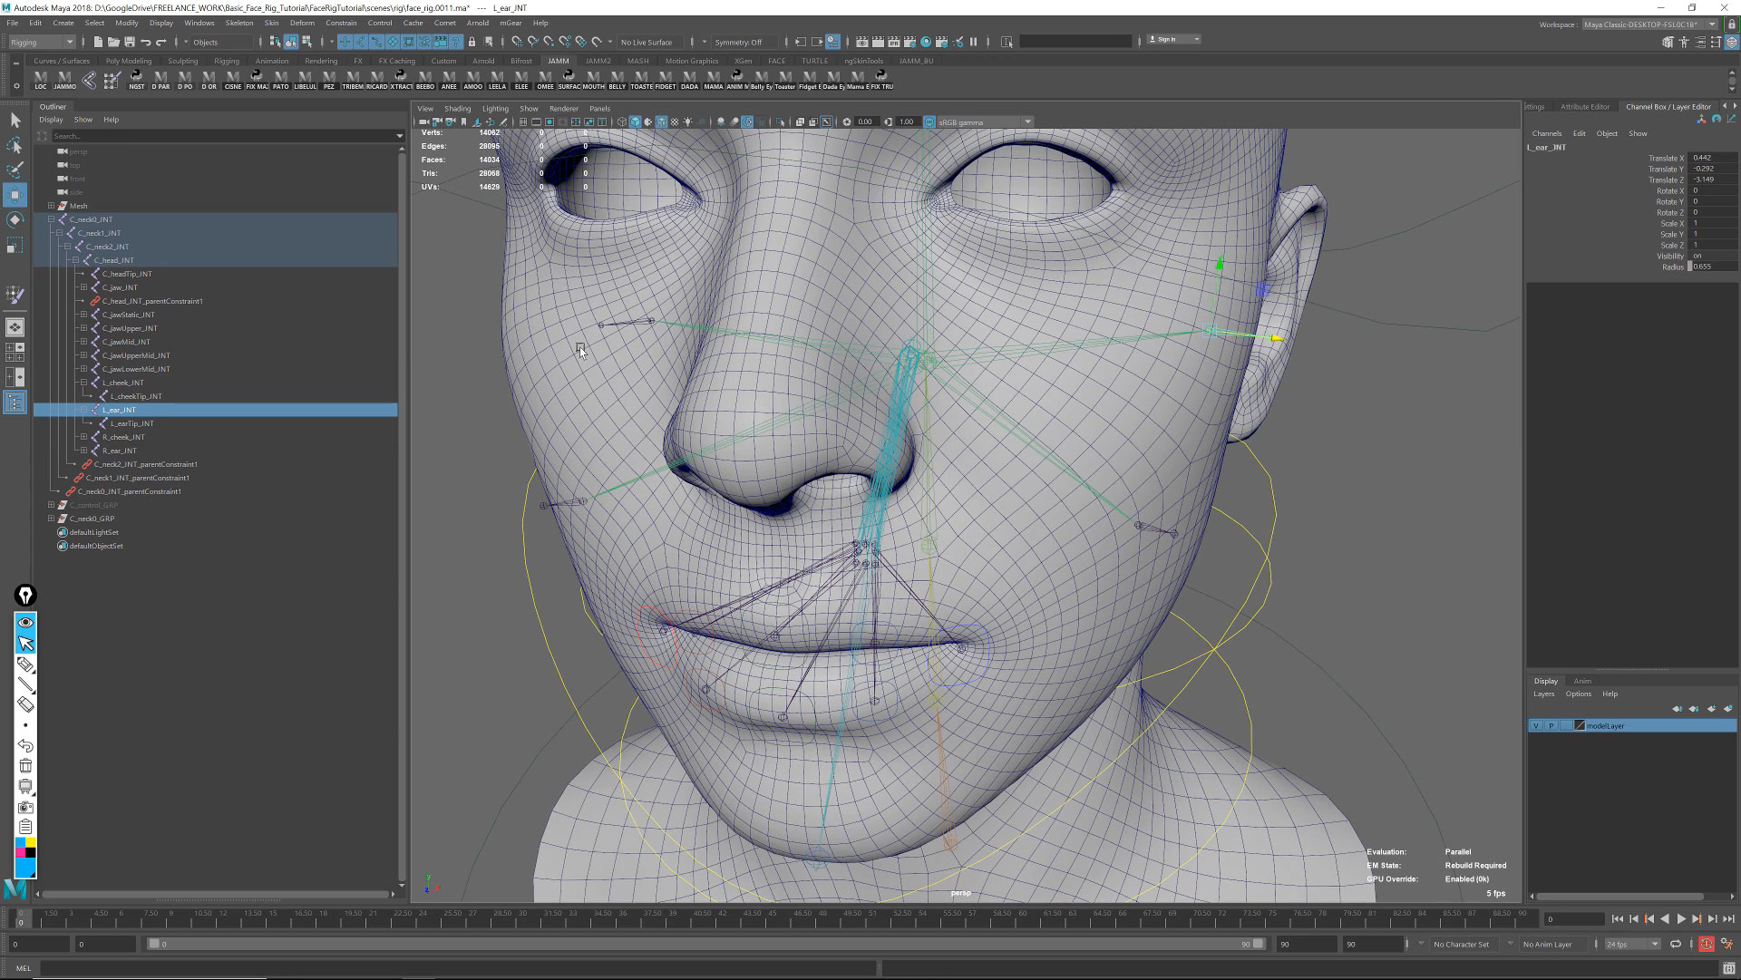This screenshot has height=980, width=1741.
Task: Click the Select tool arrow icon
Action: point(15,119)
